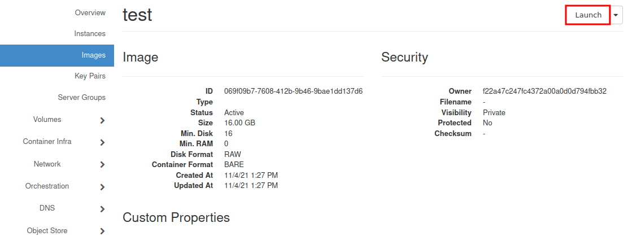This screenshot has width=628, height=236.
Task: Expand the Container Infra group label
Action: click(x=47, y=142)
